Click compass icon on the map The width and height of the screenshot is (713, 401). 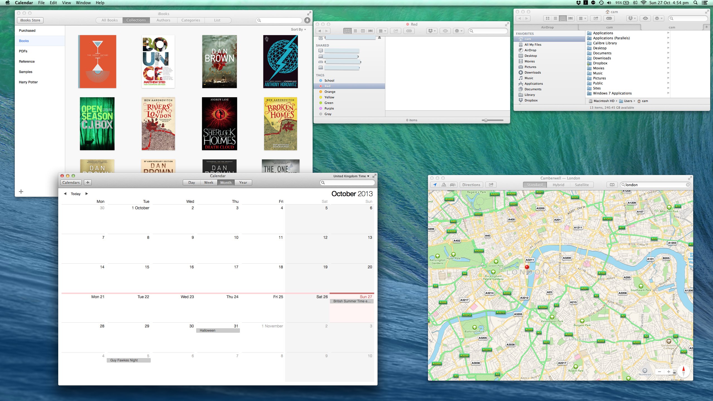(x=683, y=371)
